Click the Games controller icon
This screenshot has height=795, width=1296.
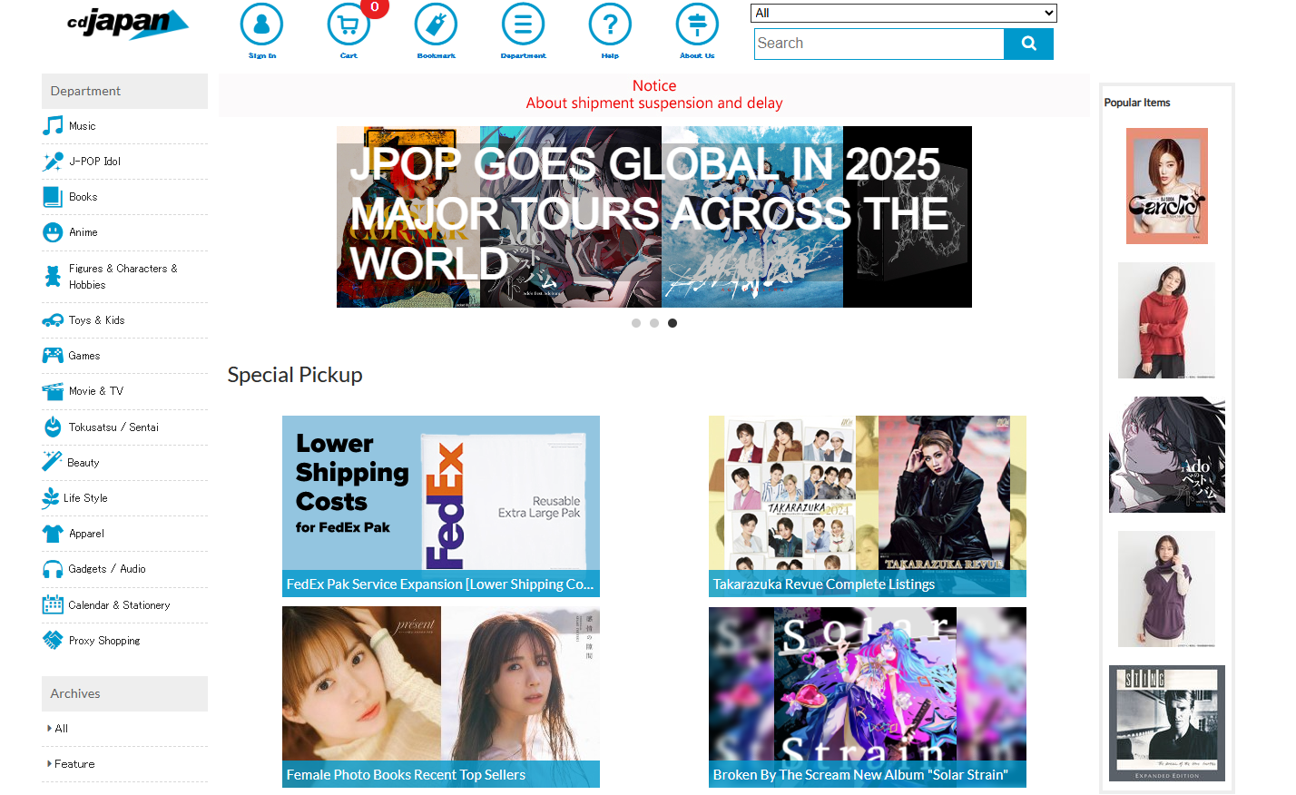click(x=54, y=356)
